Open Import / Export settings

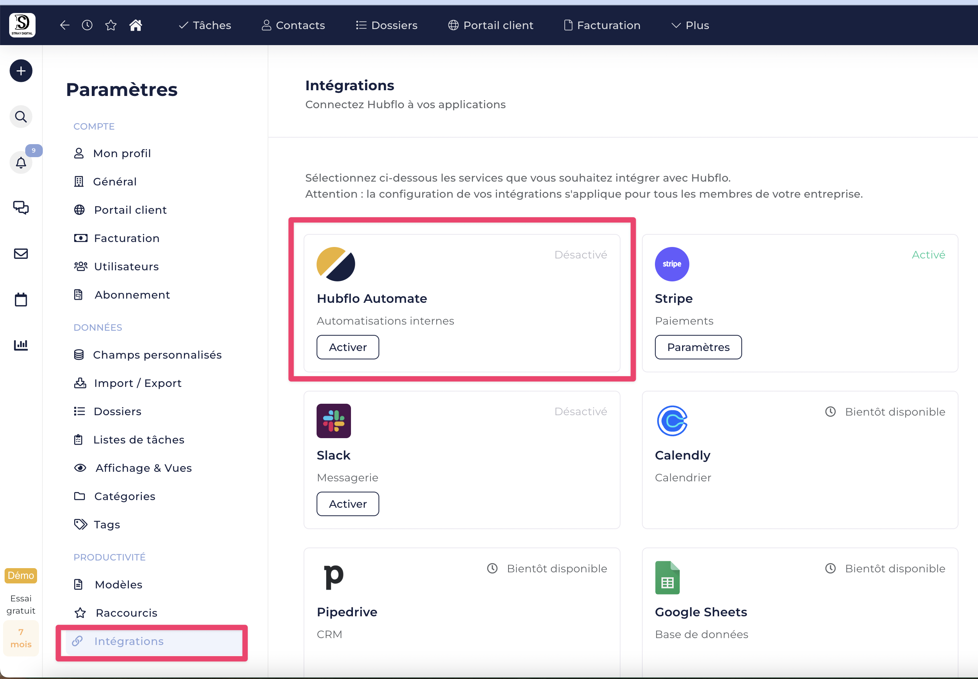pyautogui.click(x=128, y=383)
